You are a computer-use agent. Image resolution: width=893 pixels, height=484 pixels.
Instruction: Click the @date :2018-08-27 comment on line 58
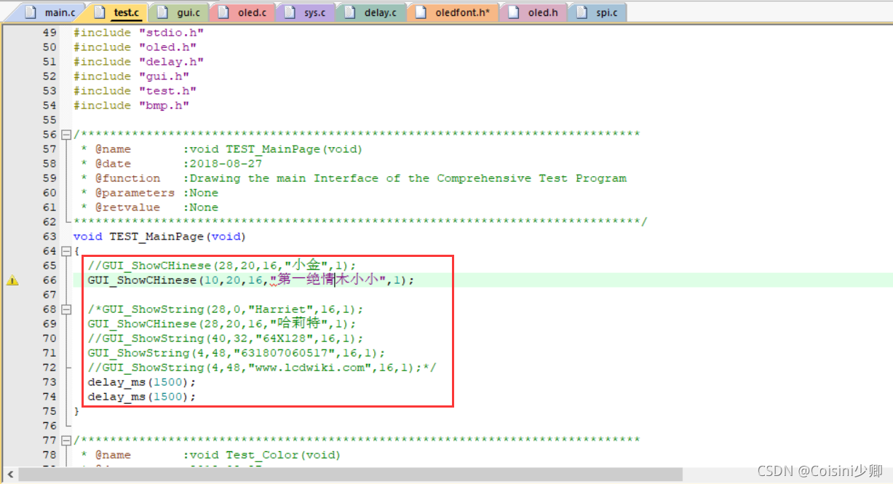pyautogui.click(x=171, y=164)
